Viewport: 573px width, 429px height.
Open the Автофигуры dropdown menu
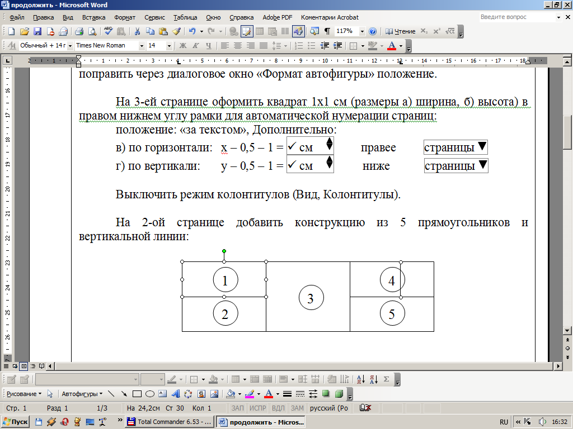coord(82,394)
